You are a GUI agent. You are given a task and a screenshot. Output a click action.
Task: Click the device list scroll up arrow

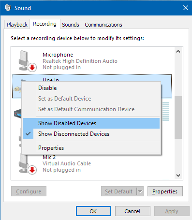(x=178, y=51)
